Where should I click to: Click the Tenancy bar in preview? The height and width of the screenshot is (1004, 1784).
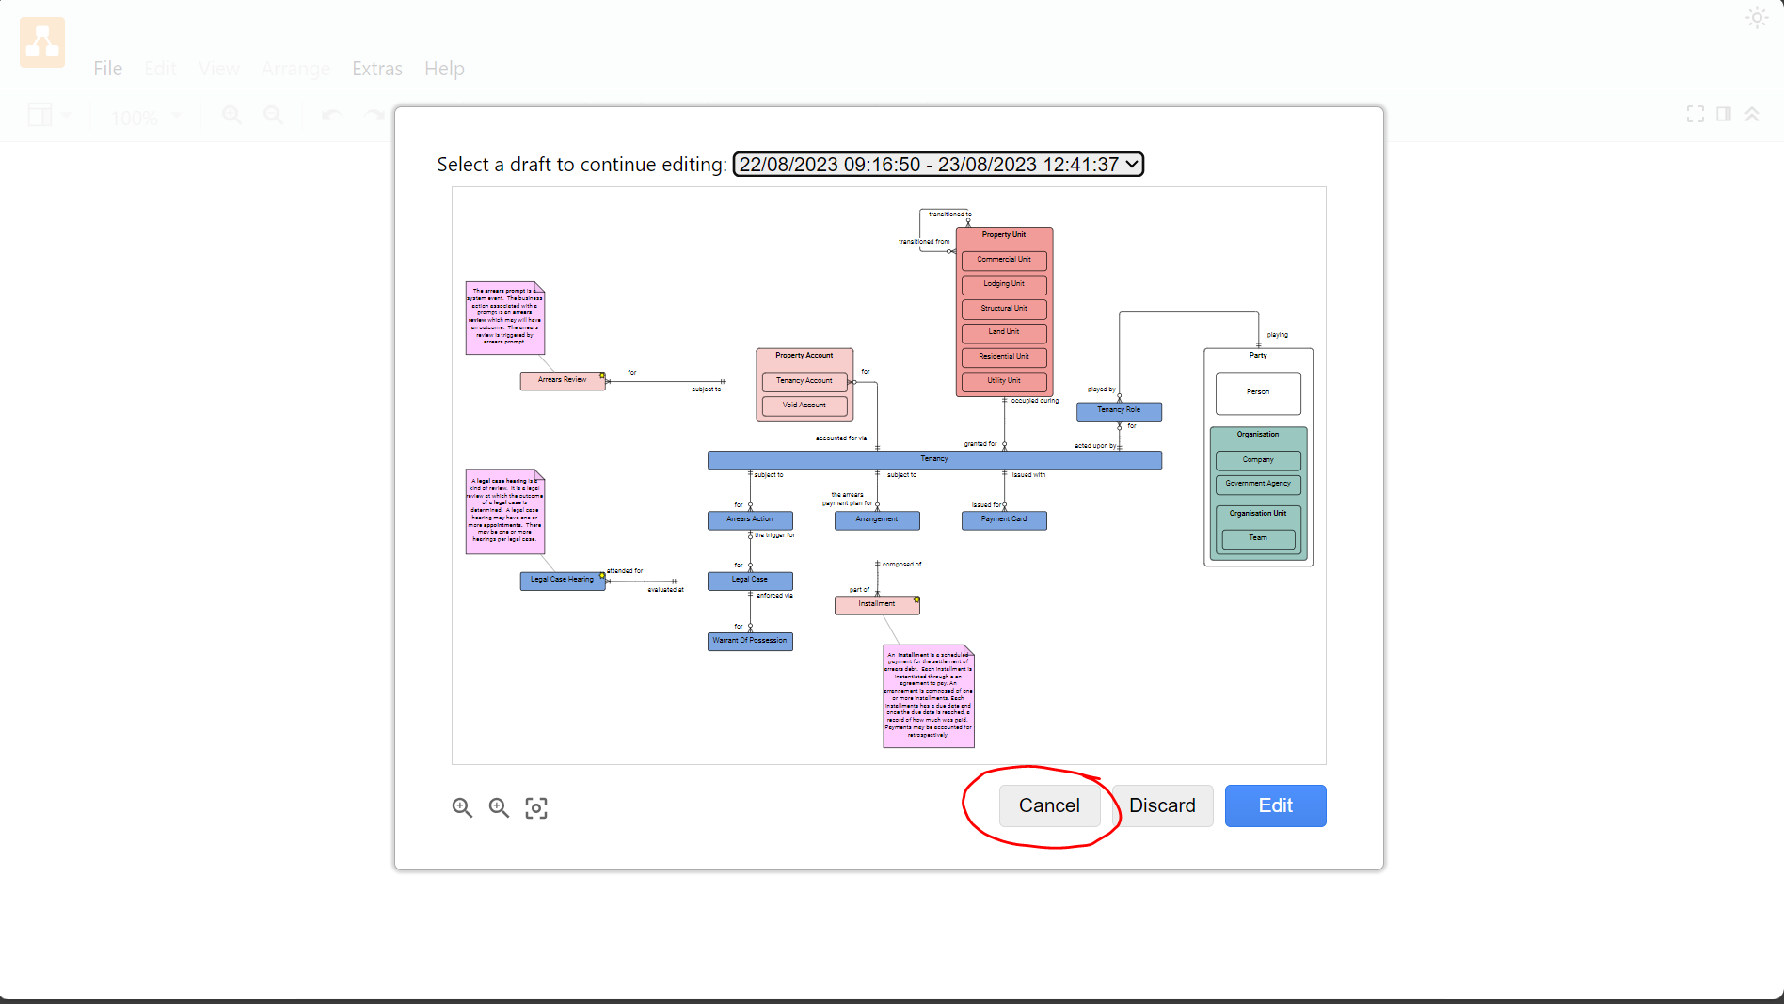click(x=934, y=459)
